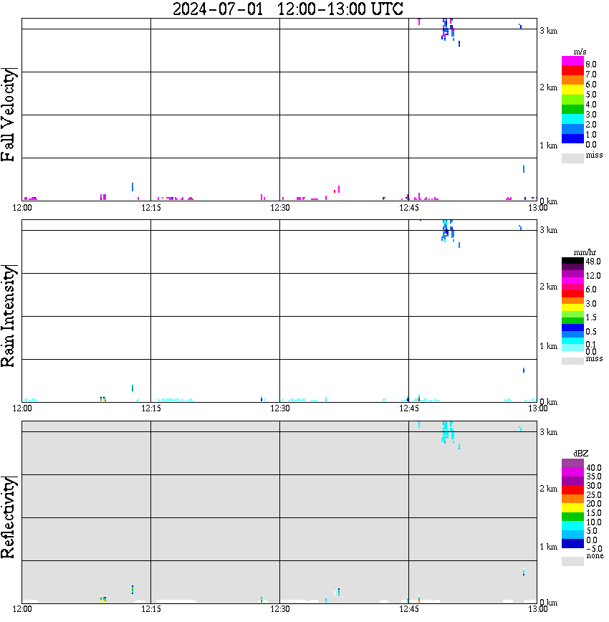
Task: Pick the gray "none" swatch in Reflectivity legend
Action: (572, 561)
